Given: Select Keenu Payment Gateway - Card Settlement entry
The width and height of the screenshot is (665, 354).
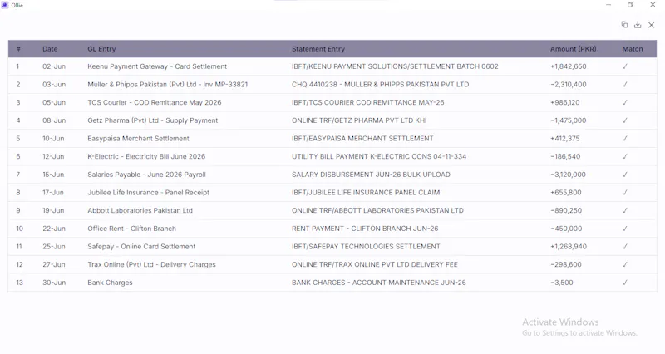Looking at the screenshot, I should coord(157,66).
